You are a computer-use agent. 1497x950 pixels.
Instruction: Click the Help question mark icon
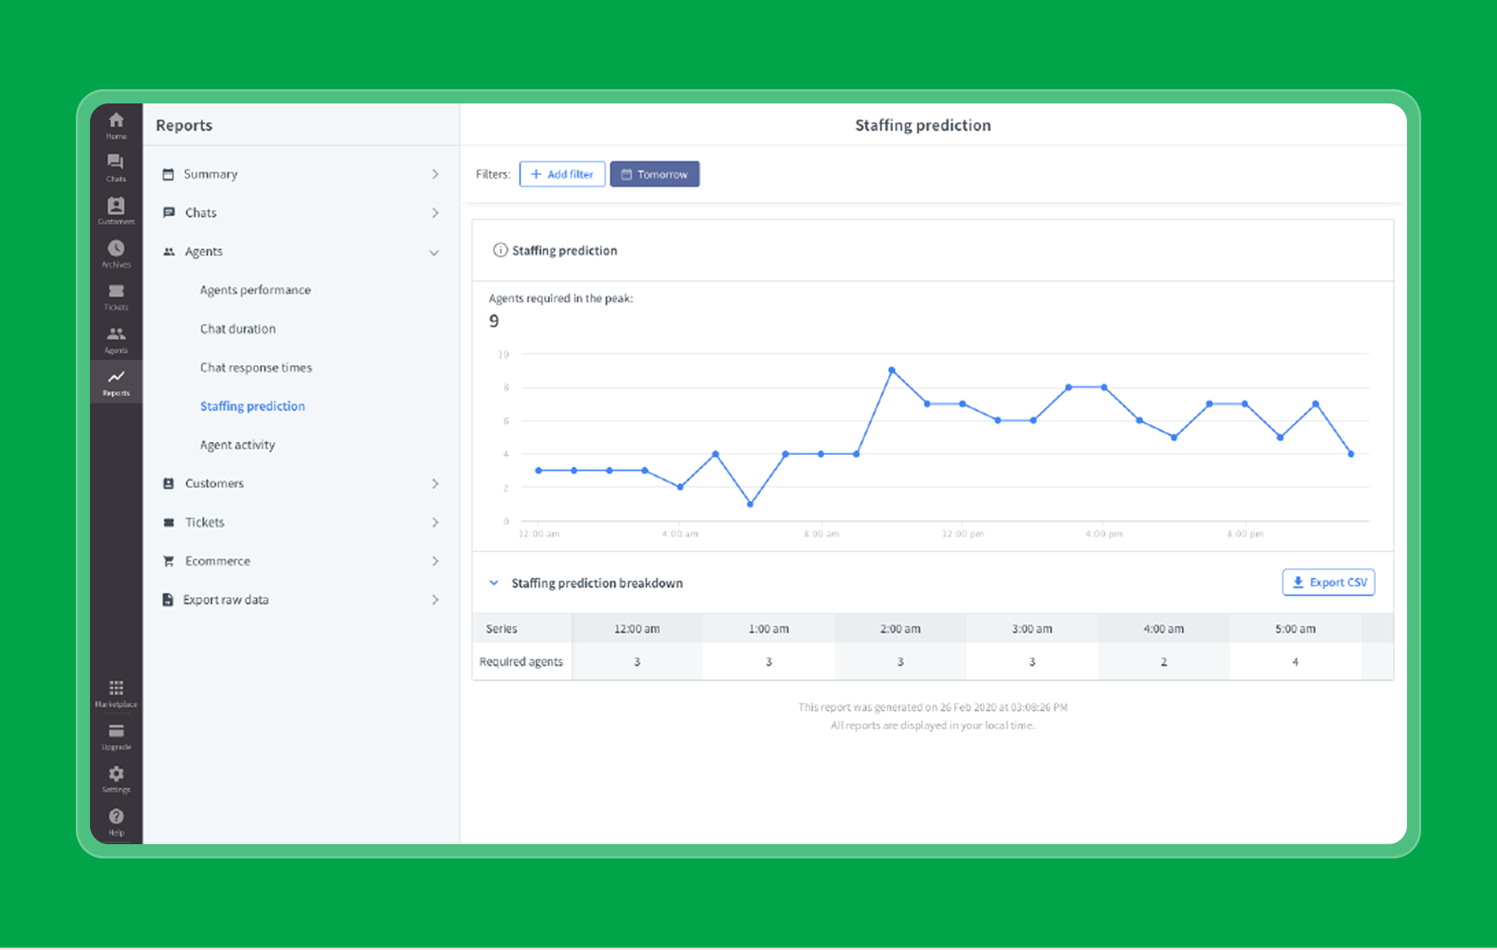(116, 820)
